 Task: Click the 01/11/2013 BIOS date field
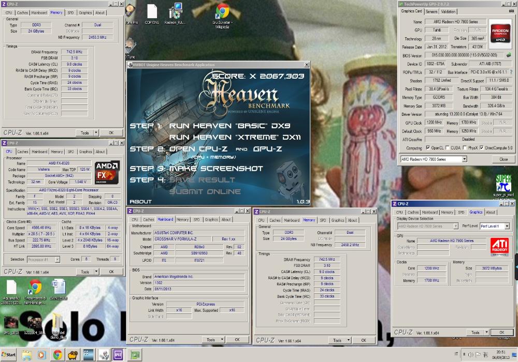click(x=199, y=289)
